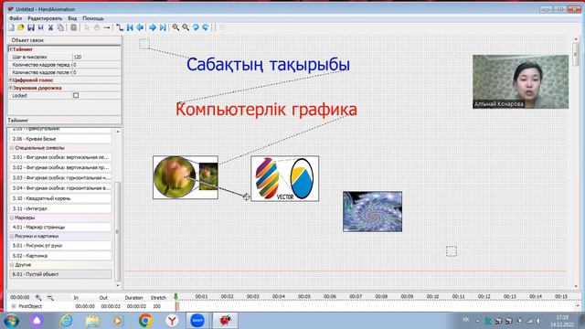Click the first blue undo arrow
This screenshot has width=585, height=329.
click(196, 27)
